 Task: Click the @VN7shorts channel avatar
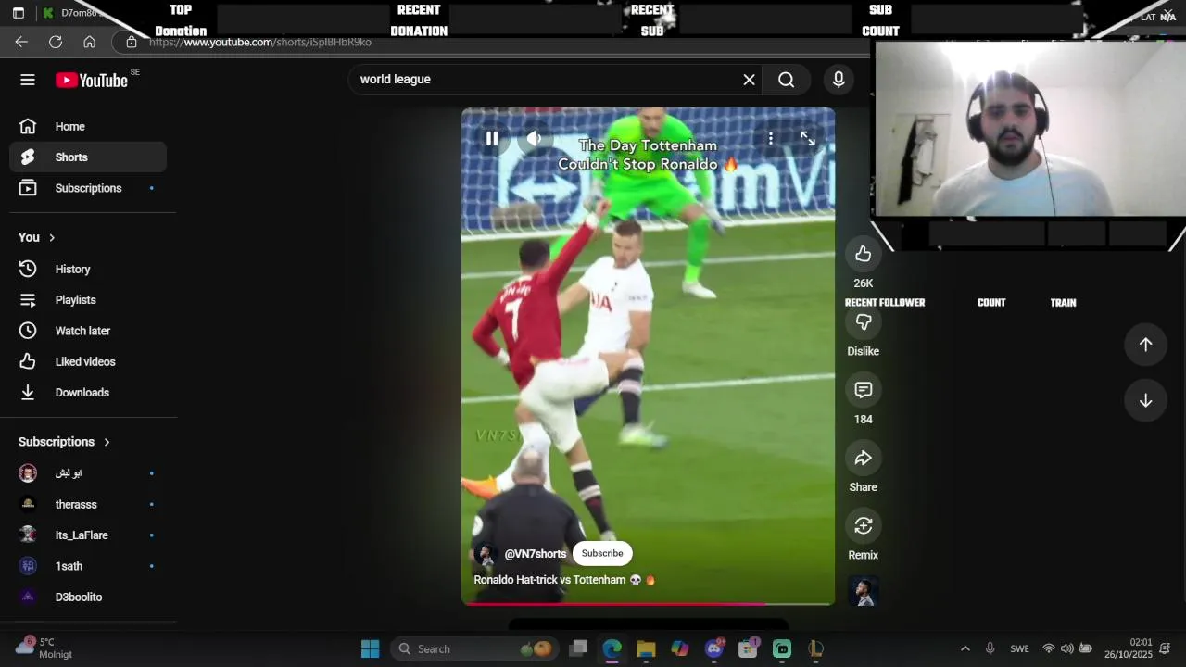(486, 554)
